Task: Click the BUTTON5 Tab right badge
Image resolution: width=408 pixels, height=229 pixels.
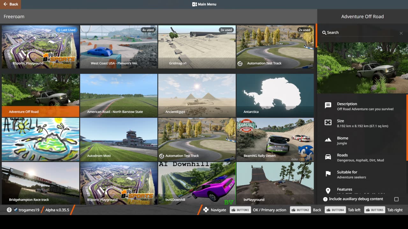Action: click(x=375, y=210)
